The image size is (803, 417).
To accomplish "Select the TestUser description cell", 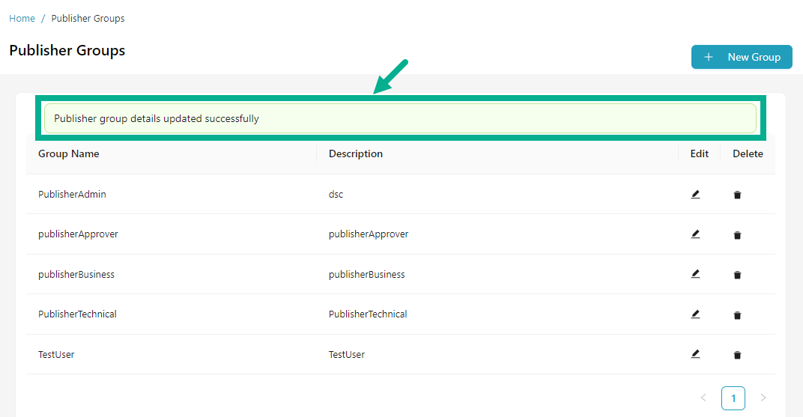I will tap(347, 355).
